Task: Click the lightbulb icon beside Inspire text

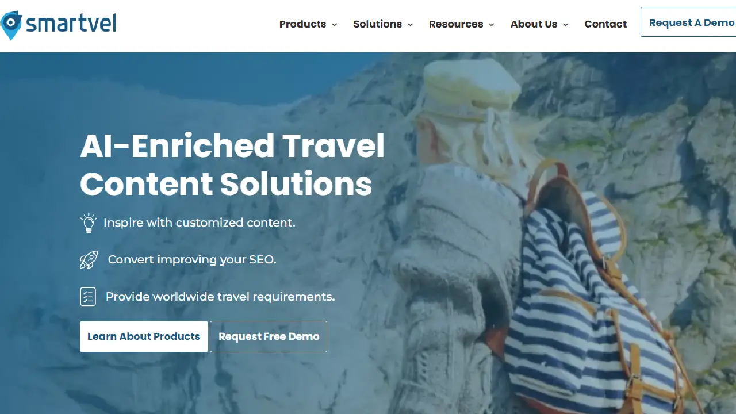Action: coord(89,223)
